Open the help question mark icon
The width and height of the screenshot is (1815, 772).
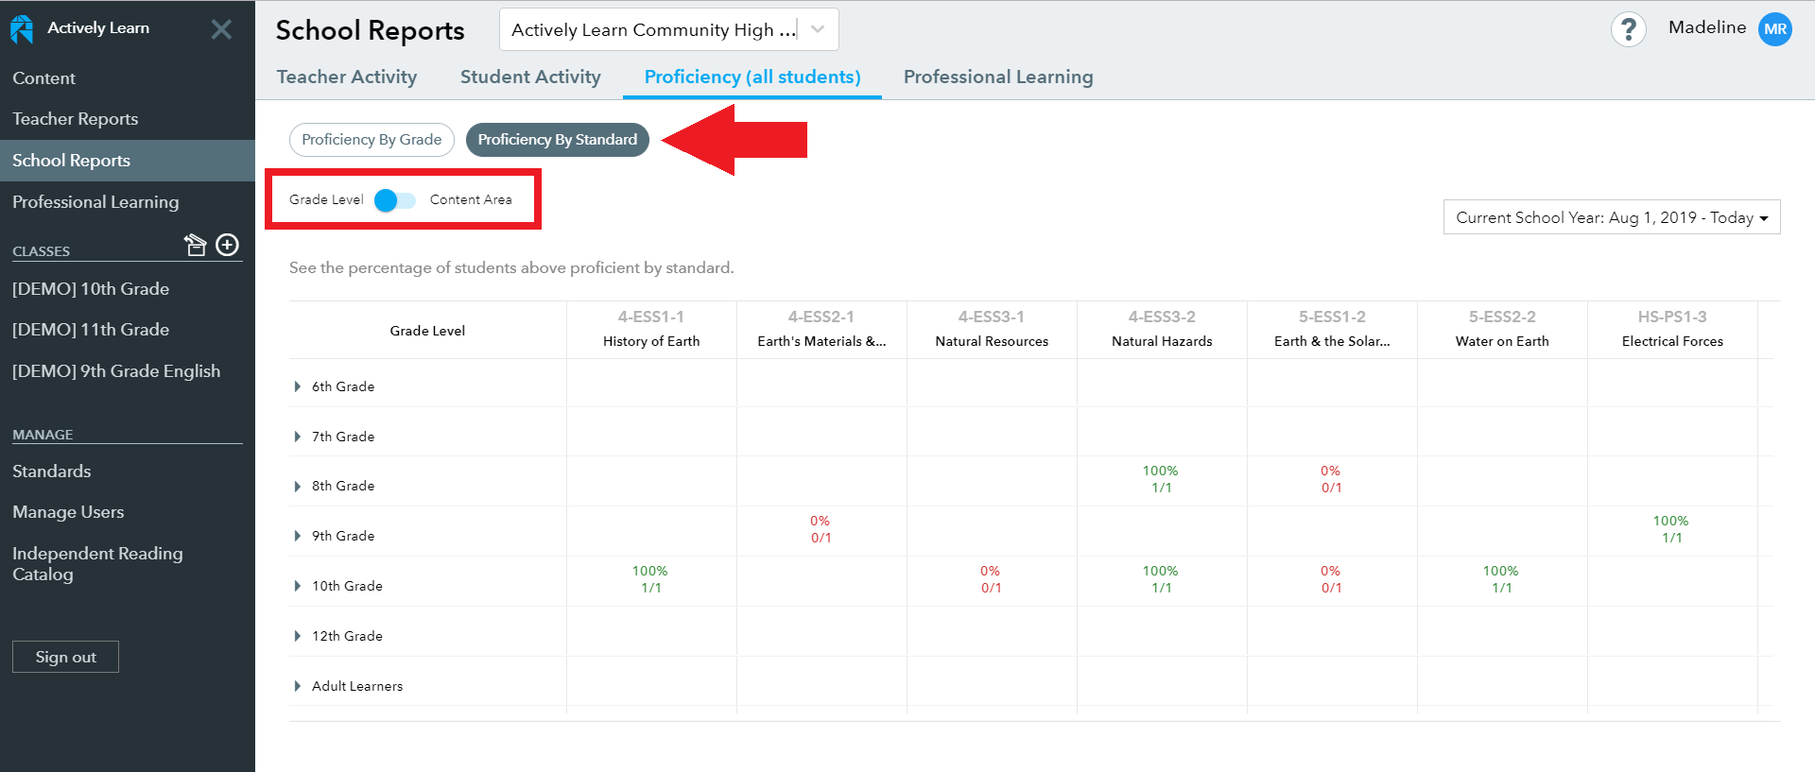tap(1628, 29)
